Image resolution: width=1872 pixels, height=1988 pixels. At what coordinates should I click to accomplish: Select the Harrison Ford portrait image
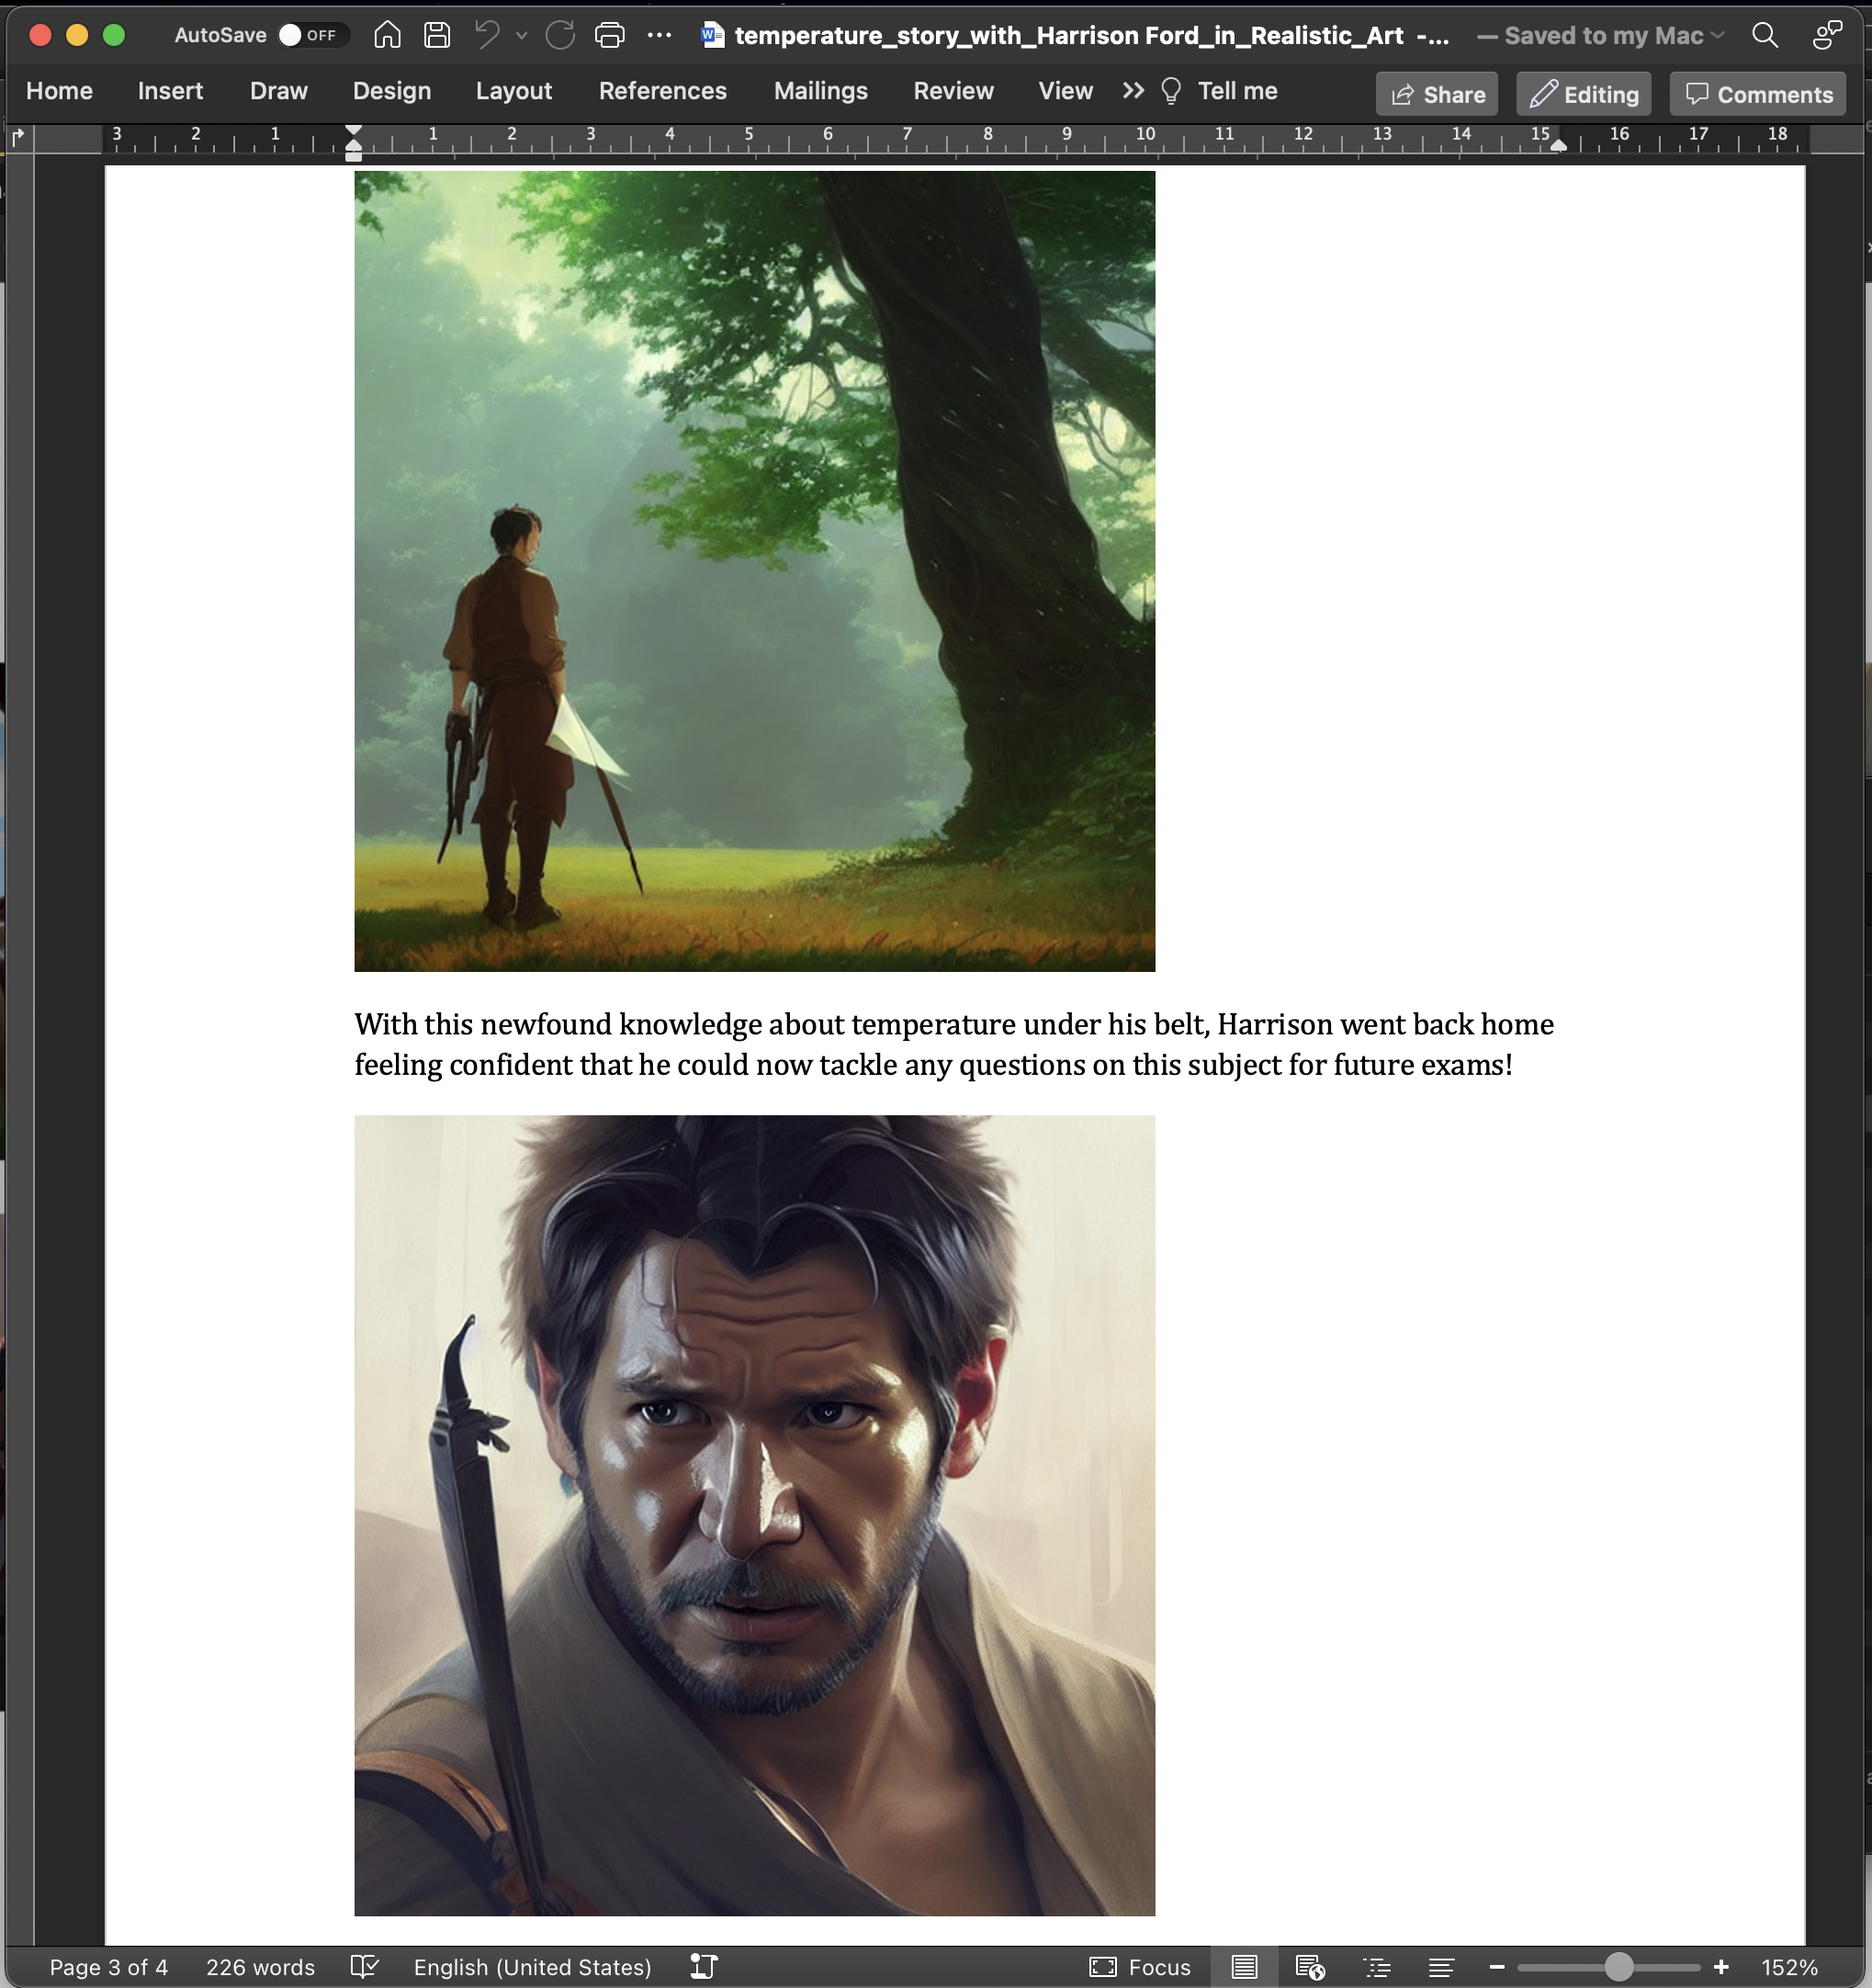click(x=754, y=1514)
